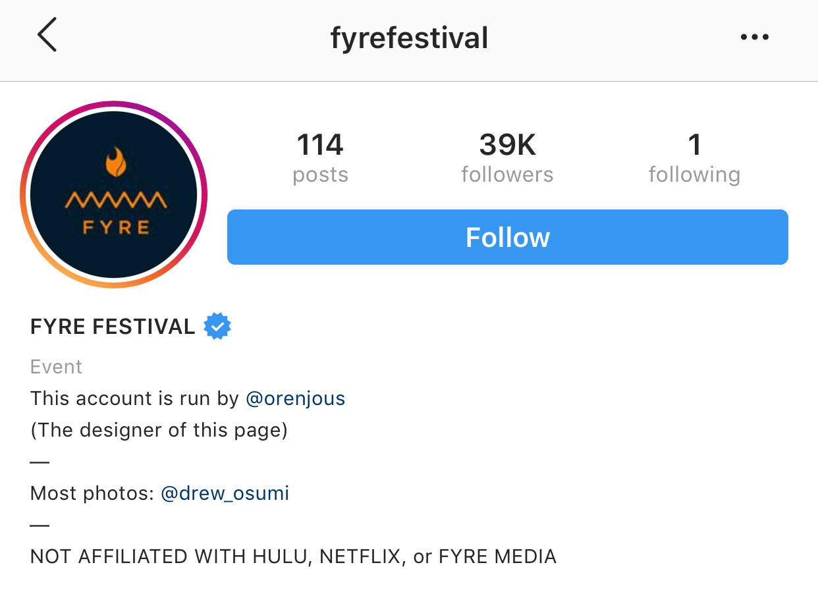The height and width of the screenshot is (596, 818).
Task: Click the bio text about the designer
Action: pos(158,429)
